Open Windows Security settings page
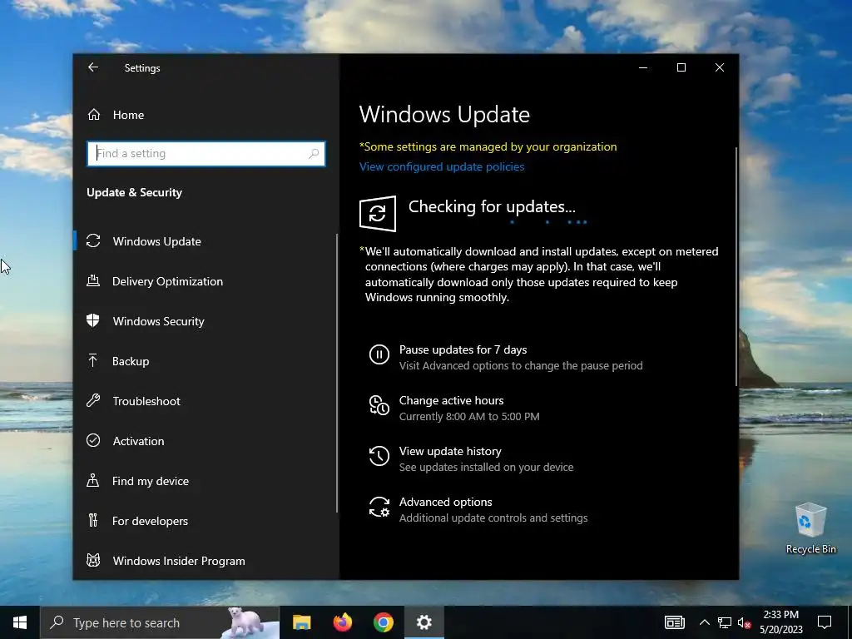 point(158,321)
